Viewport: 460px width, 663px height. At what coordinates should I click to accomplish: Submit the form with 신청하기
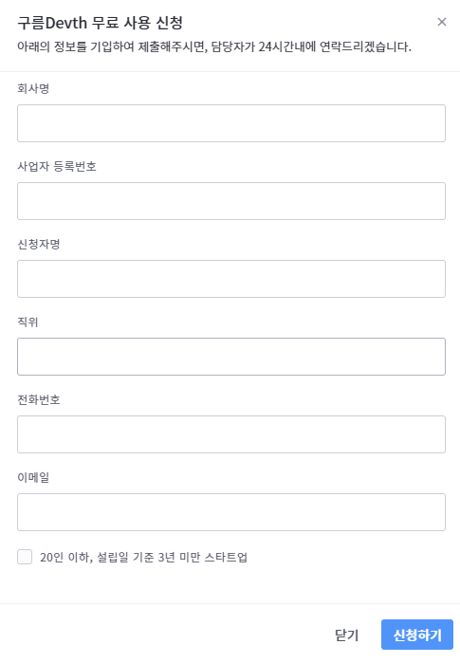tap(417, 635)
